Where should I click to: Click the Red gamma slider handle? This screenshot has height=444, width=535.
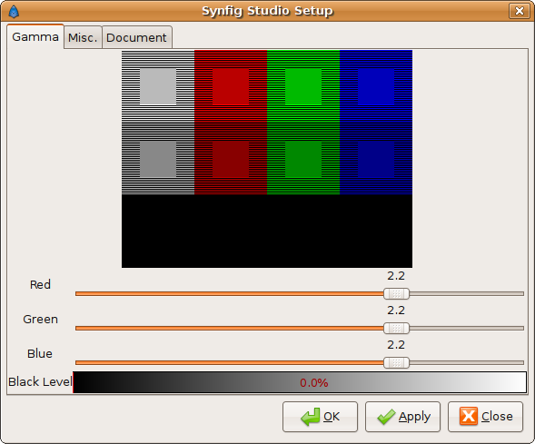click(396, 293)
